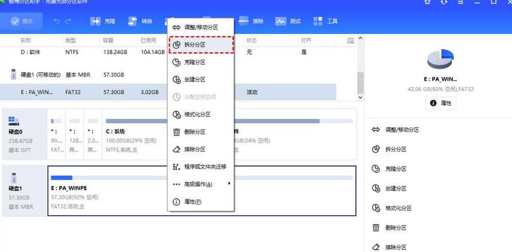512x252 pixels.
Task: Click the usage bar of the C:系统 partition
Action: pos(136,121)
